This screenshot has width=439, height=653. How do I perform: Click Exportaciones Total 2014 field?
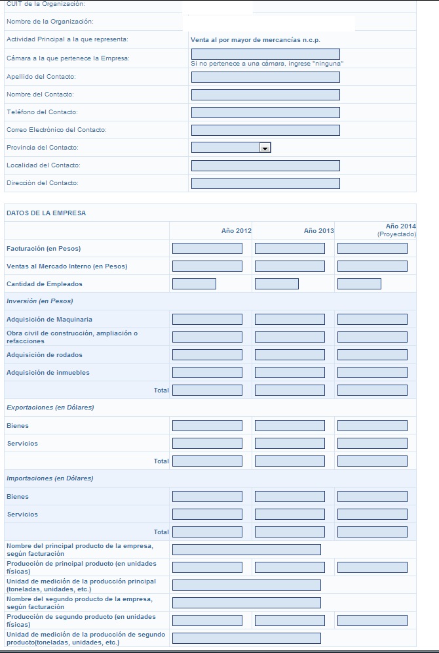pyautogui.click(x=372, y=461)
